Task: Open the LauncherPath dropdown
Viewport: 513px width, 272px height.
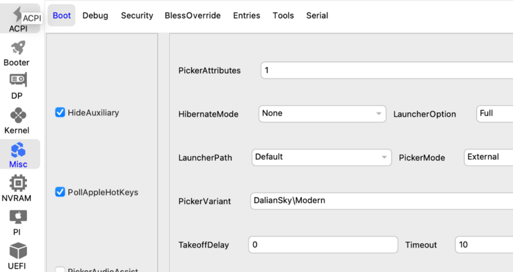Action: (321, 157)
